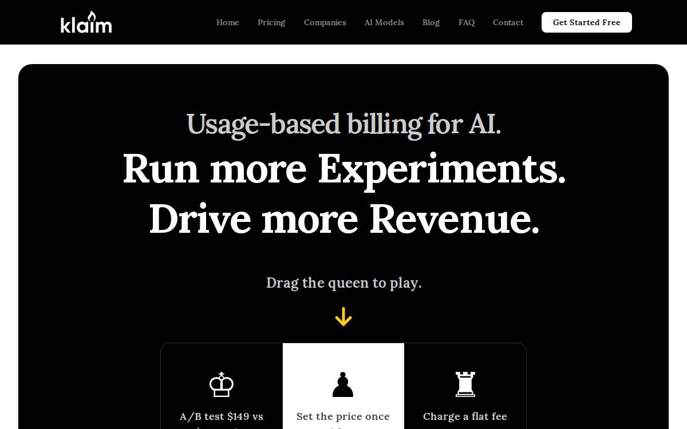Click the rook chess piece icon
Screen dimensions: 687x429
click(465, 384)
